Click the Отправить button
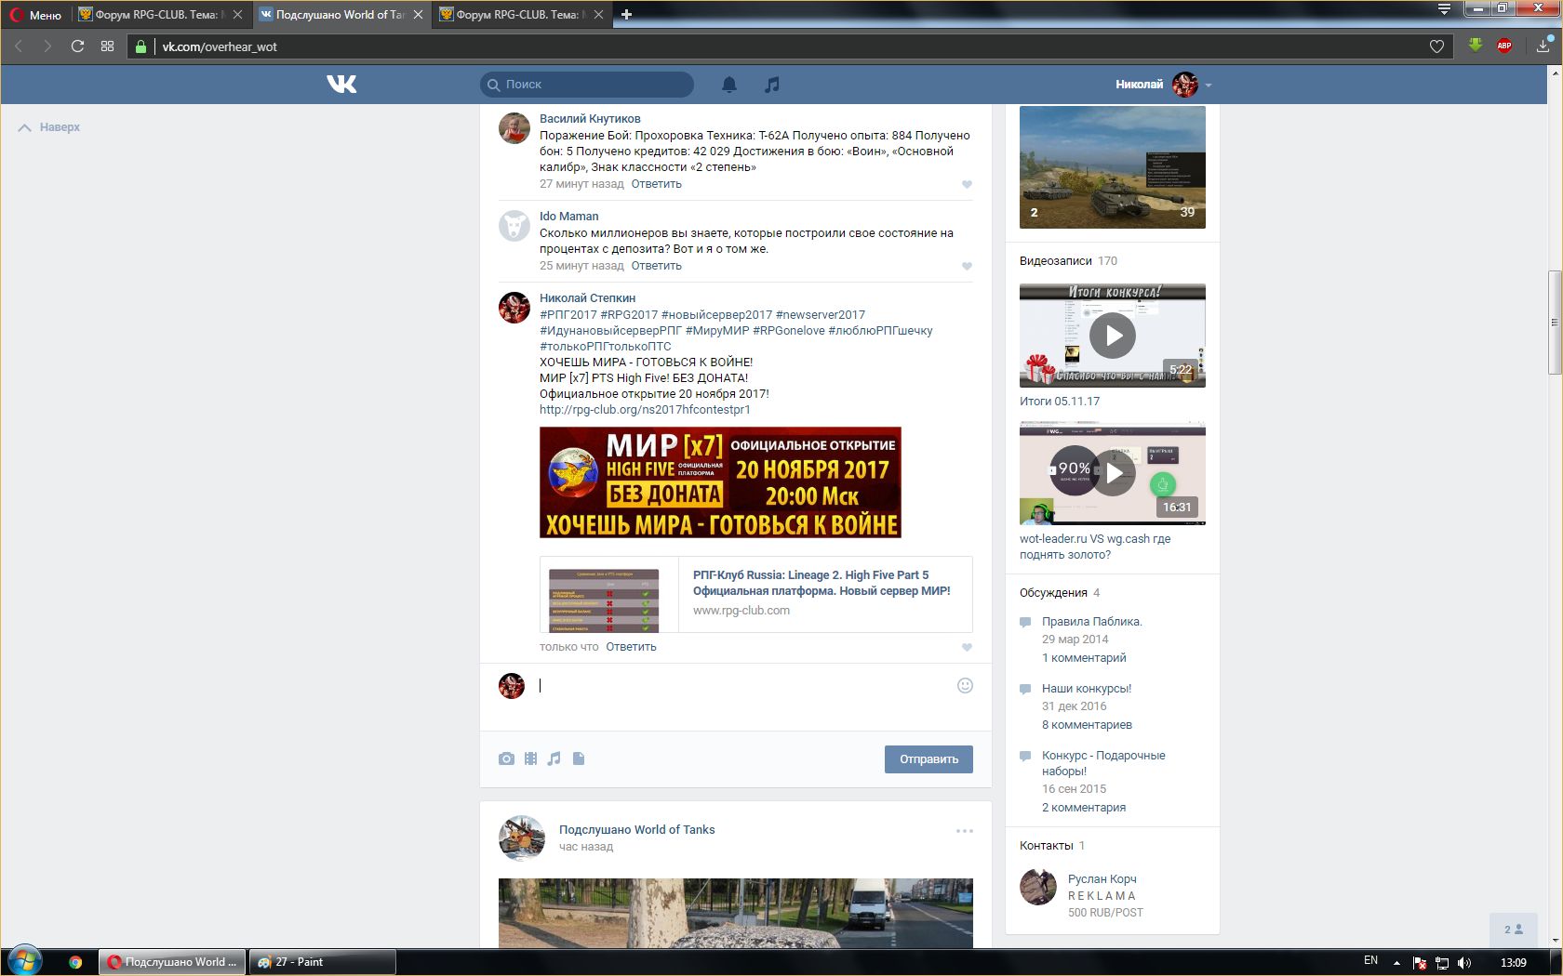 pos(928,759)
